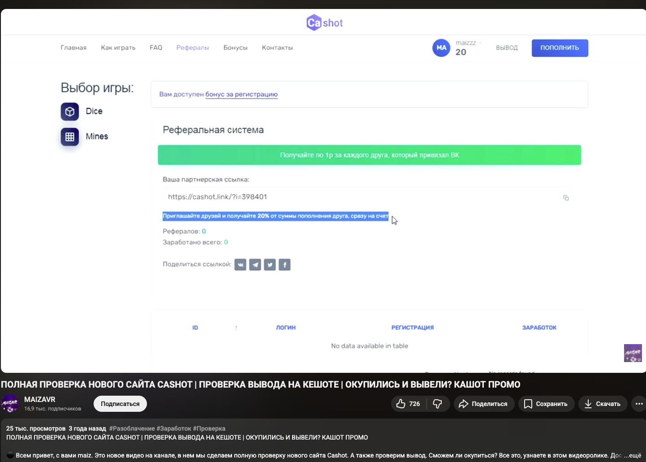
Task: Share link via Twitter icon
Action: coord(270,265)
